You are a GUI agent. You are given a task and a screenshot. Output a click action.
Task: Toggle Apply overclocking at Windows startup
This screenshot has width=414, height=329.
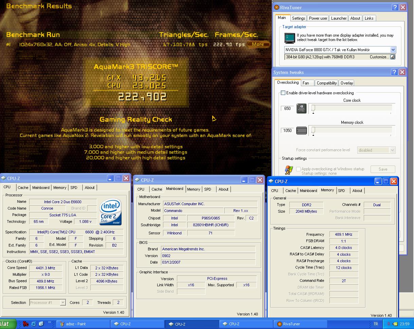pos(298,169)
